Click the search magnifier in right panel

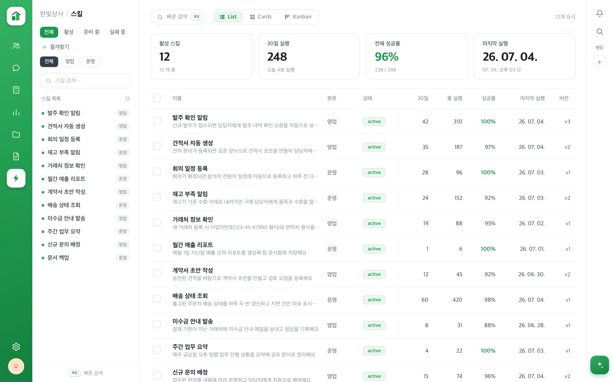tap(599, 32)
